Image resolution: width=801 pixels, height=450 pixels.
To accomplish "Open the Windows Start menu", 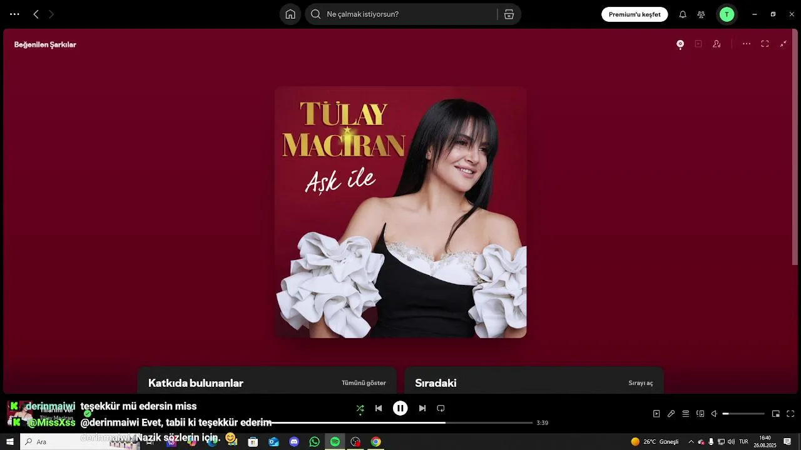I will 10,442.
